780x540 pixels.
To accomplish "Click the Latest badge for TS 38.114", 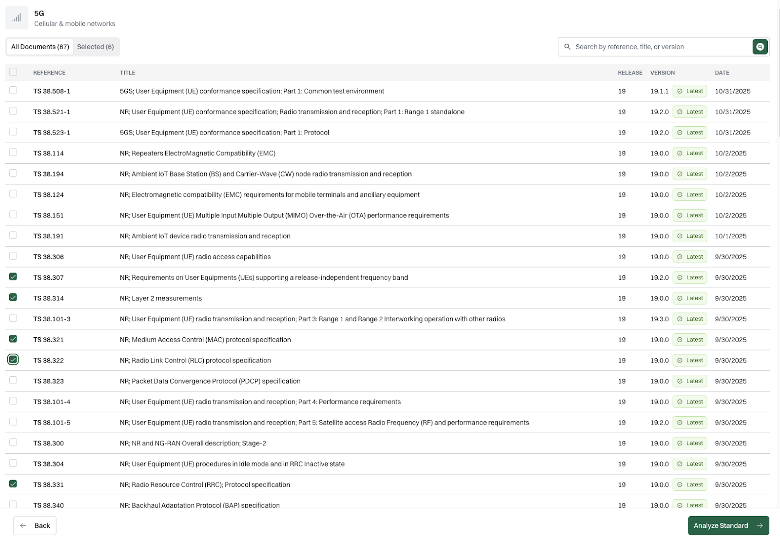I will point(690,153).
